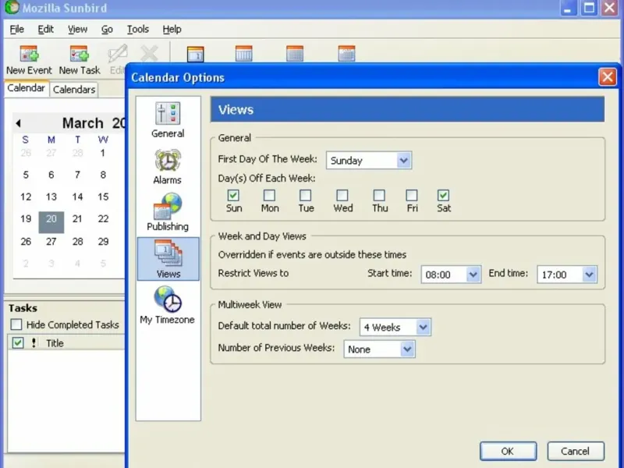Open the Go menu
The image size is (624, 468).
(x=107, y=29)
